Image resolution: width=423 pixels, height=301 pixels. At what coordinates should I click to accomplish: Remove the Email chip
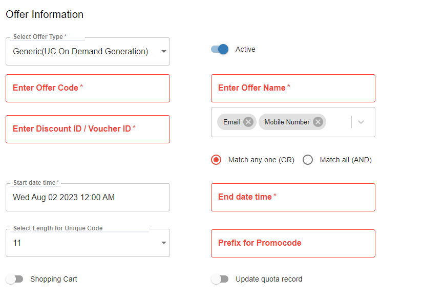pyautogui.click(x=248, y=122)
